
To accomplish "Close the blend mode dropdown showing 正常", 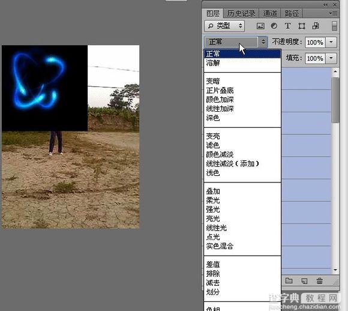I will tap(236, 42).
